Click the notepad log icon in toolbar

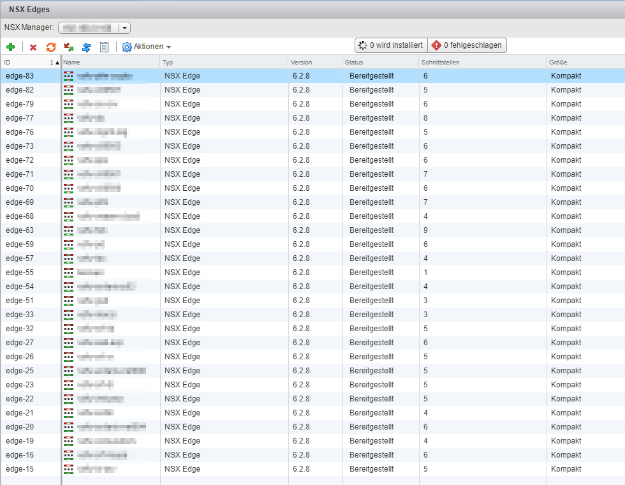tap(105, 47)
